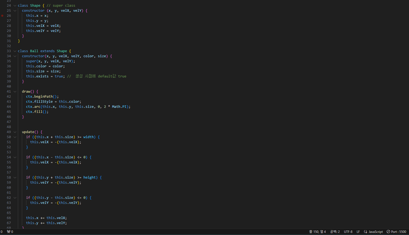The image size is (409, 235).
Task: Collapse the class Shape fold on line 24
Action: (x=15, y=6)
